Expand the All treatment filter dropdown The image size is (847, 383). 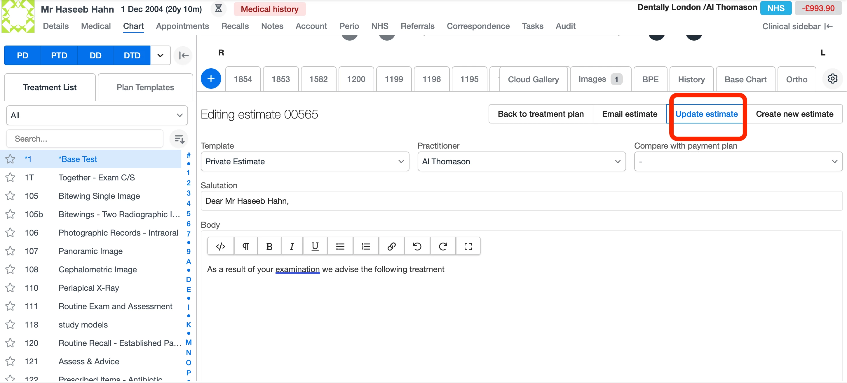(97, 115)
